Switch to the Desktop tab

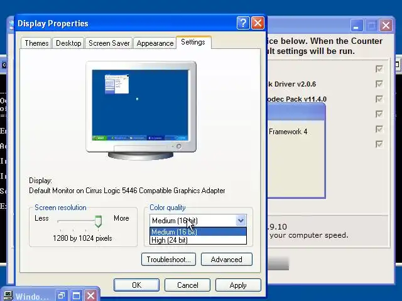point(68,43)
